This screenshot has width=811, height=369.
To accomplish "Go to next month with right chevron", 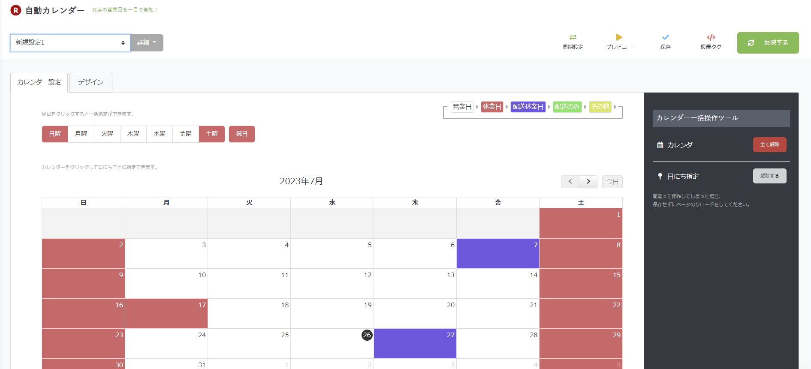I will pyautogui.click(x=588, y=182).
